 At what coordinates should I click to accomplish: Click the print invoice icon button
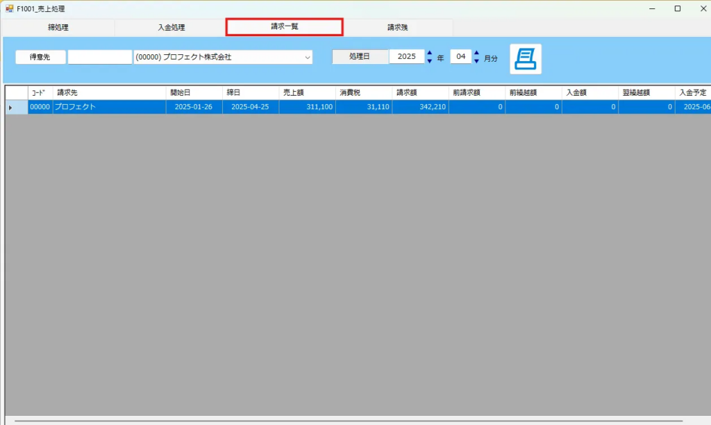click(x=526, y=59)
